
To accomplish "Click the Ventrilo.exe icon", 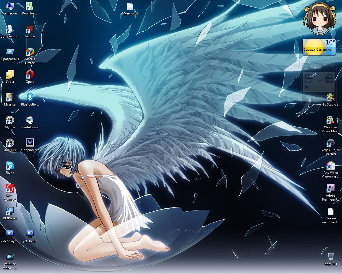I will point(30,121).
